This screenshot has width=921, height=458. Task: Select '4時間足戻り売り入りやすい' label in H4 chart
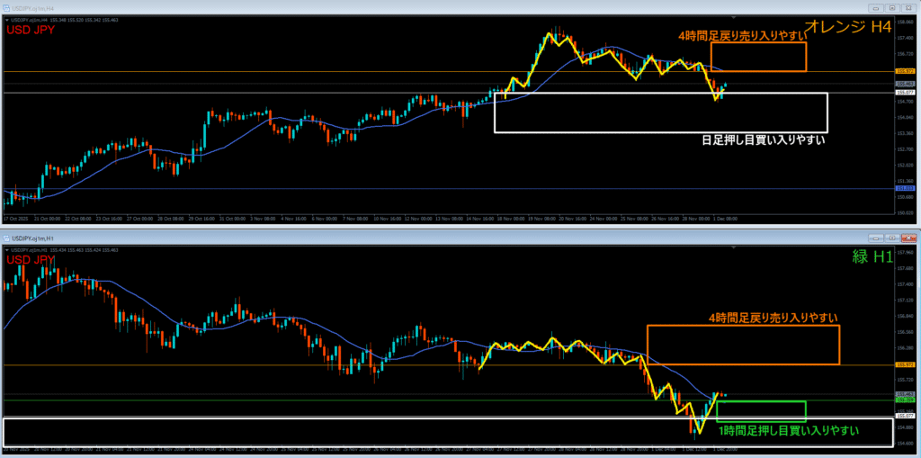click(x=742, y=36)
